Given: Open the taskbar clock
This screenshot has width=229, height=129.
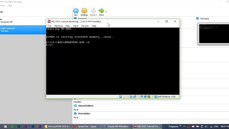Looking at the screenshot, I should point(225,126).
